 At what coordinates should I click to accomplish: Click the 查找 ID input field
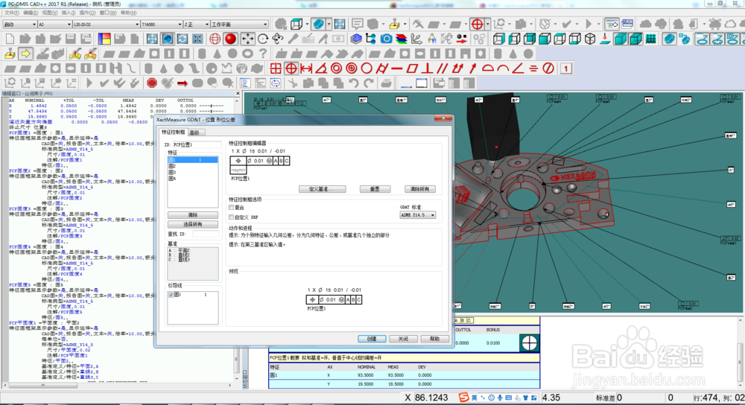tap(206, 234)
